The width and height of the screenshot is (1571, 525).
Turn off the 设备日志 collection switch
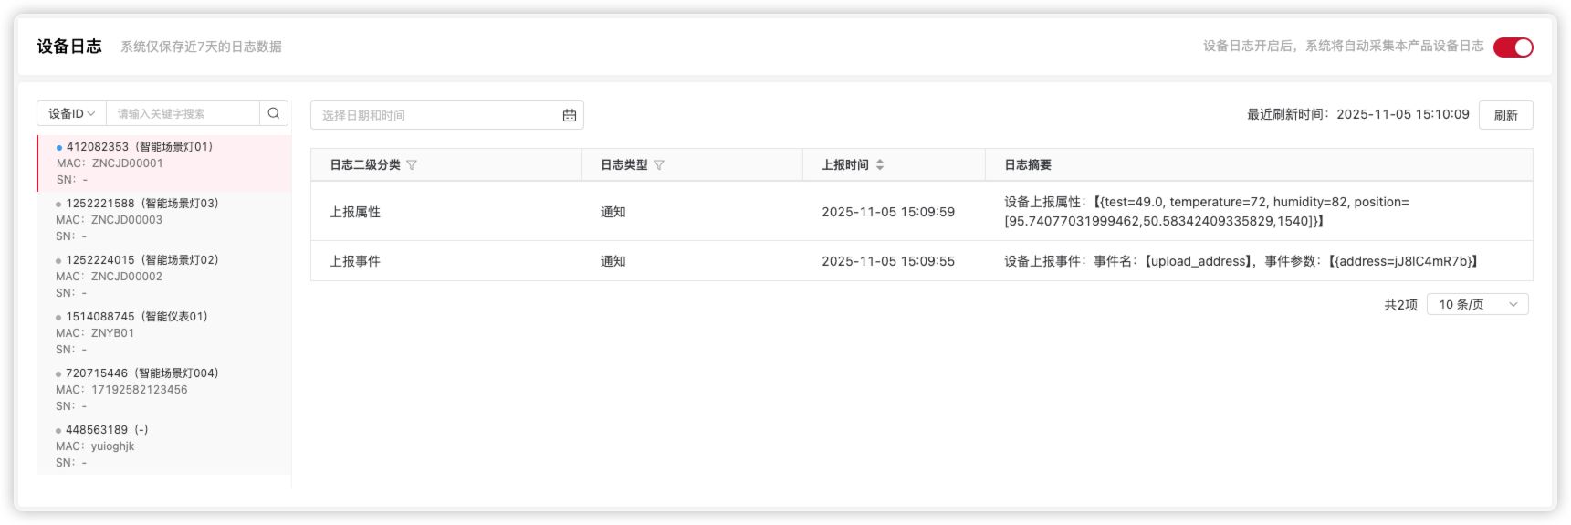pyautogui.click(x=1513, y=47)
